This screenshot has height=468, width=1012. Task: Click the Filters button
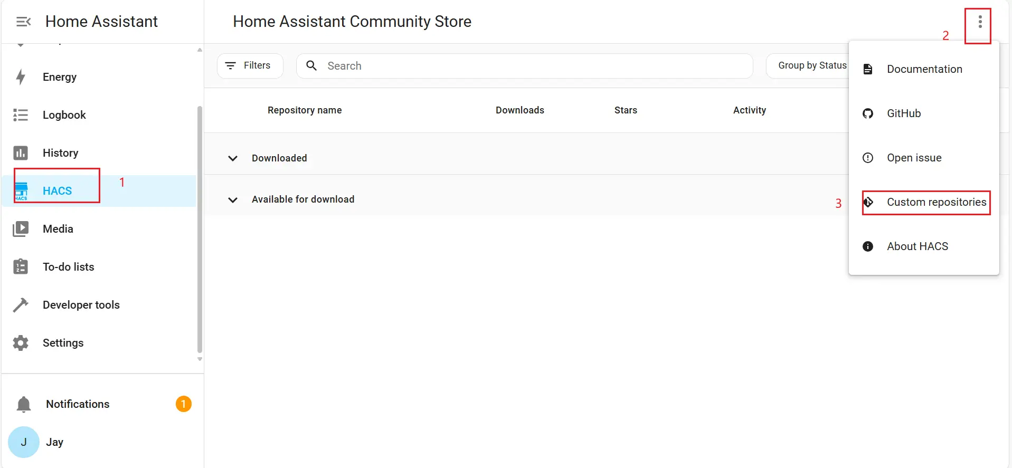pos(250,66)
